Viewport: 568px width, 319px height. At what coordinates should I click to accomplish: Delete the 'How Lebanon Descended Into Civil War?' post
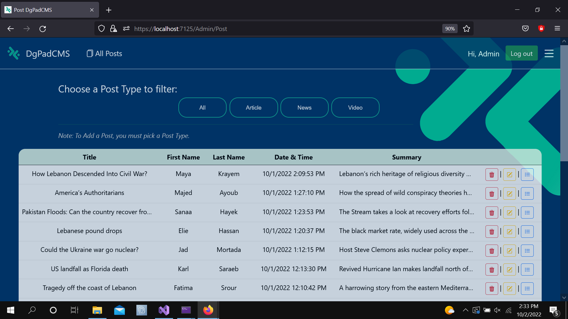491,175
